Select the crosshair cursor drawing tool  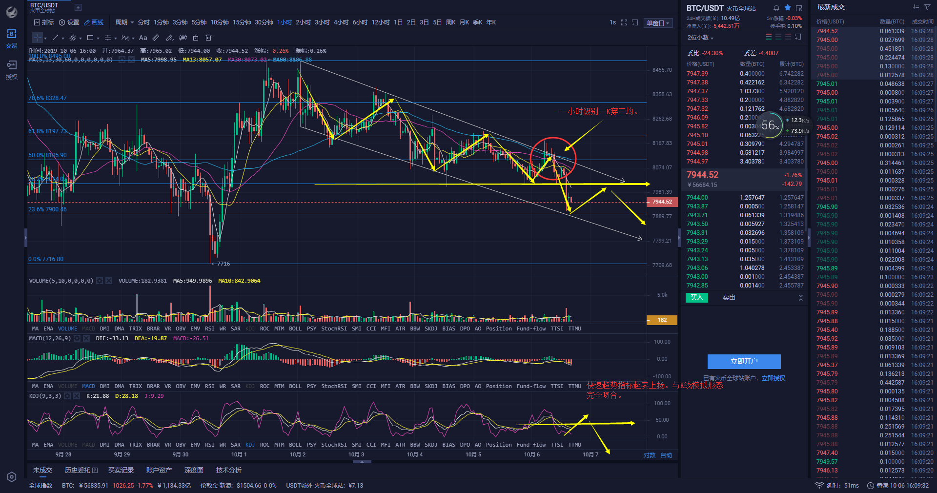pos(38,38)
